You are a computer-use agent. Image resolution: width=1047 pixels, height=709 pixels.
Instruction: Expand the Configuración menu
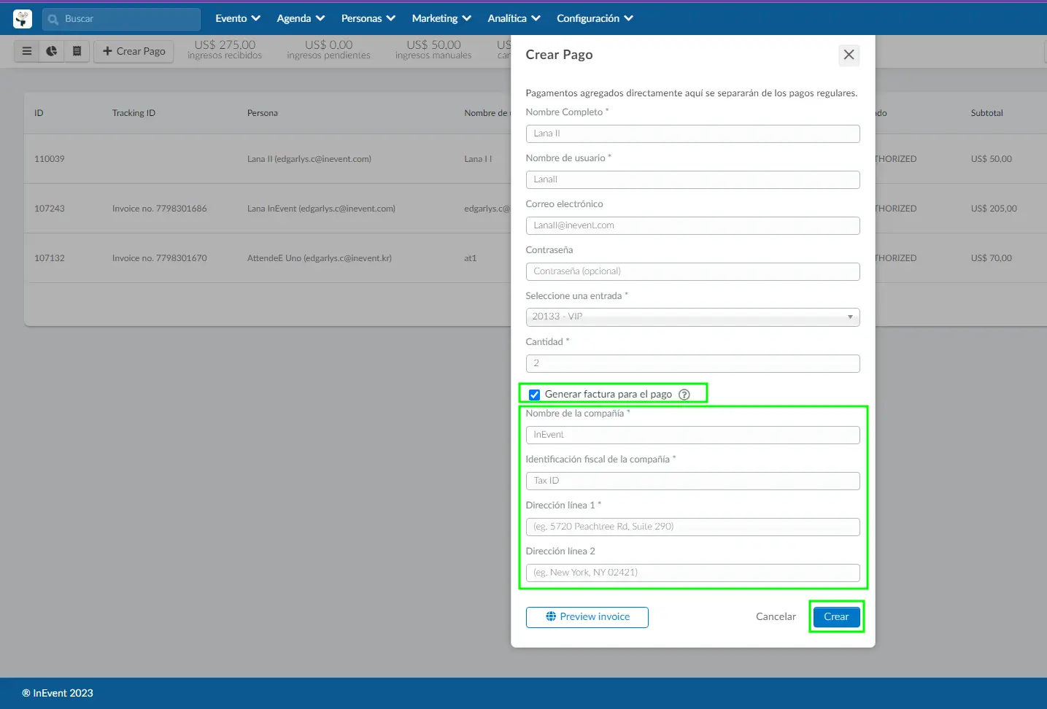(595, 18)
